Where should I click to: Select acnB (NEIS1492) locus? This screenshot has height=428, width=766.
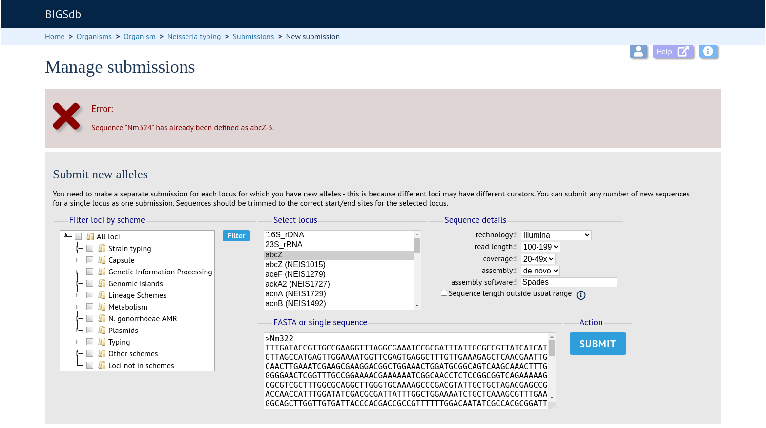pyautogui.click(x=339, y=304)
